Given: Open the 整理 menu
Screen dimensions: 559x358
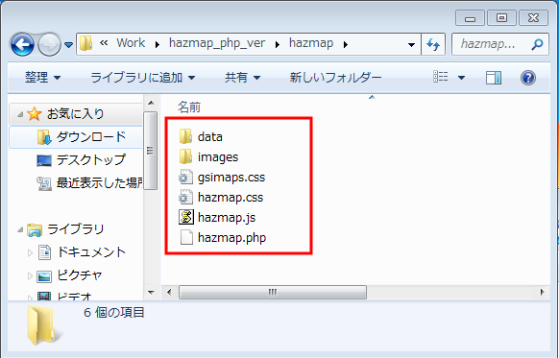Looking at the screenshot, I should point(42,78).
